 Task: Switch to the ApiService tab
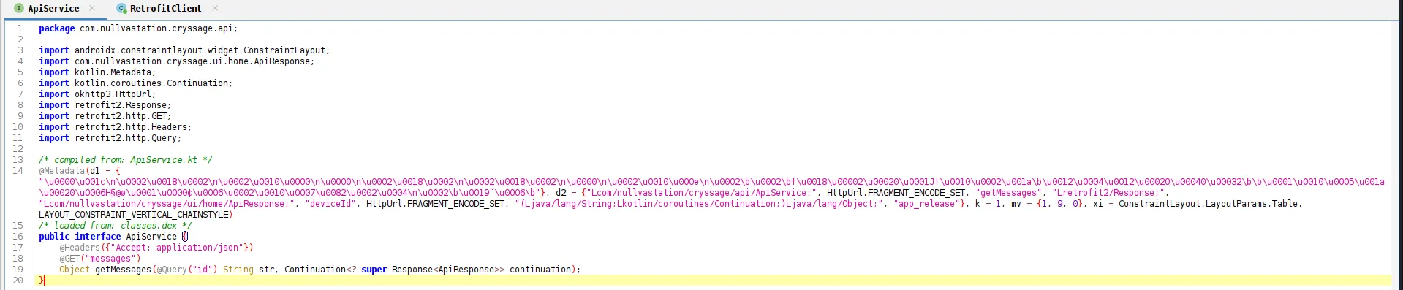pyautogui.click(x=53, y=8)
